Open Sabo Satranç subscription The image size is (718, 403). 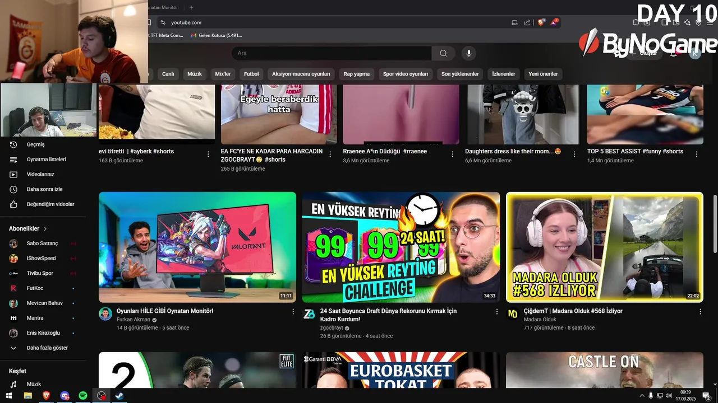tap(42, 243)
